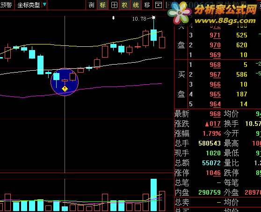Click the 内盘 value 290759

210,192
